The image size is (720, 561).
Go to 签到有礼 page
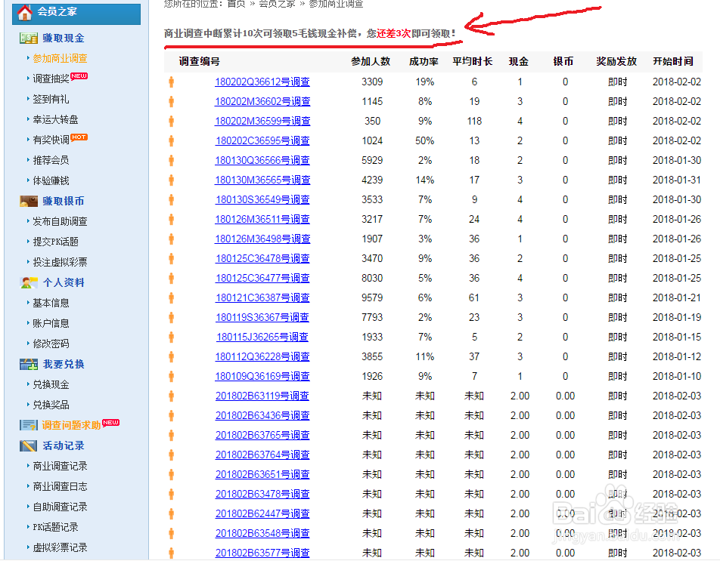[51, 99]
